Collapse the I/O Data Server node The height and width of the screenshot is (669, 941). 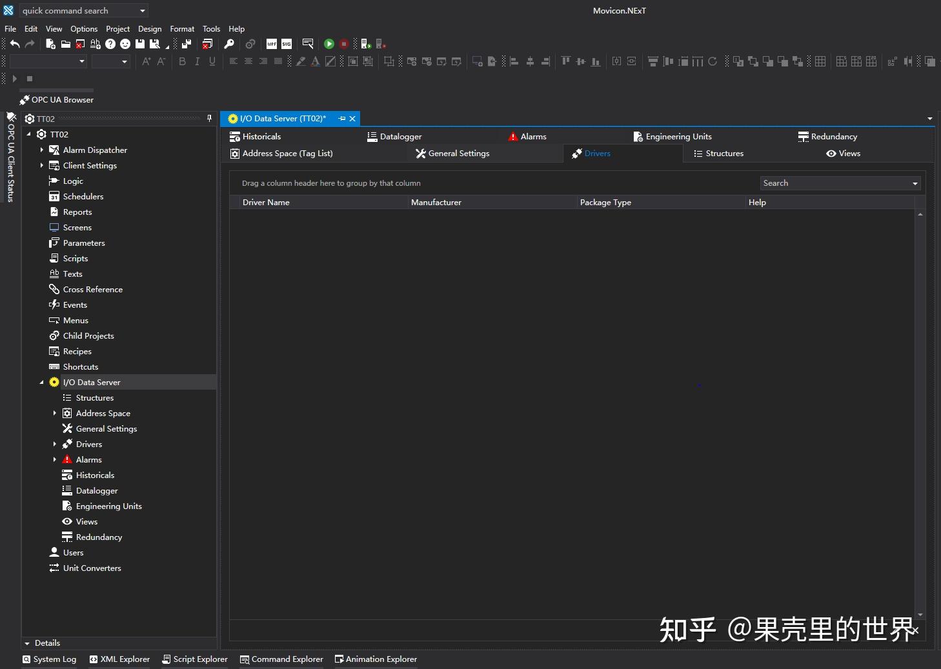pyautogui.click(x=42, y=383)
